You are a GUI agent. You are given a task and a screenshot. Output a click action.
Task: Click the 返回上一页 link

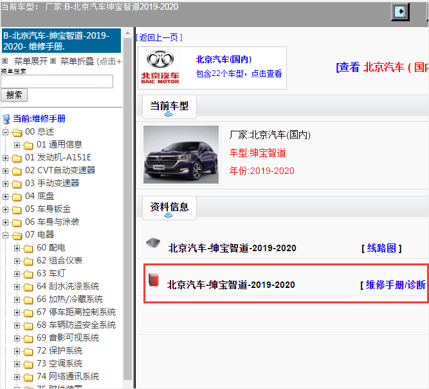159,37
